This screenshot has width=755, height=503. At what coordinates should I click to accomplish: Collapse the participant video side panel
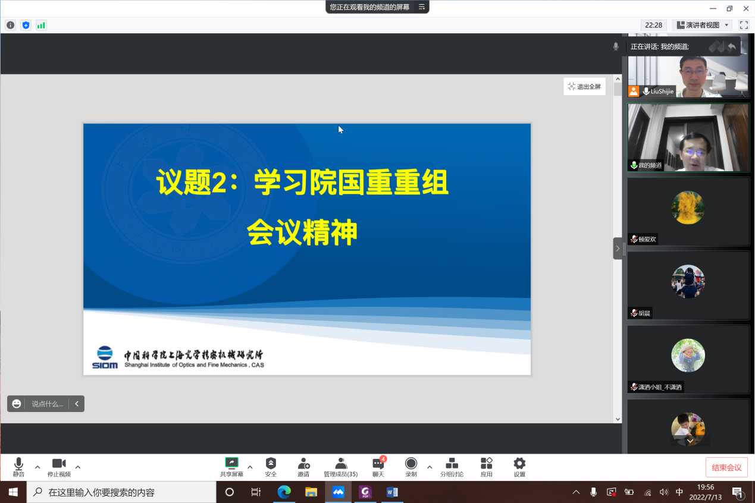618,249
